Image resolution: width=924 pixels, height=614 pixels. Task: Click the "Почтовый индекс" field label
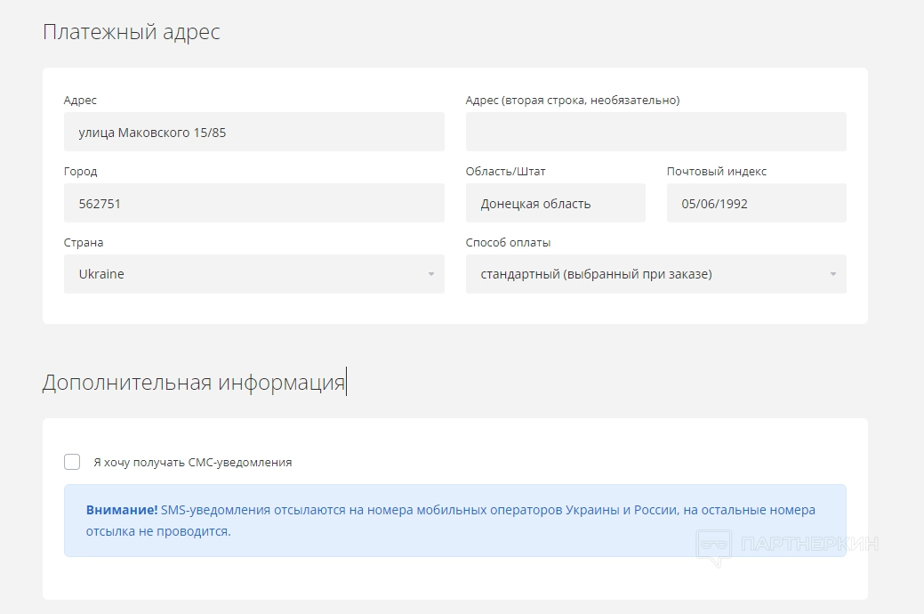716,171
